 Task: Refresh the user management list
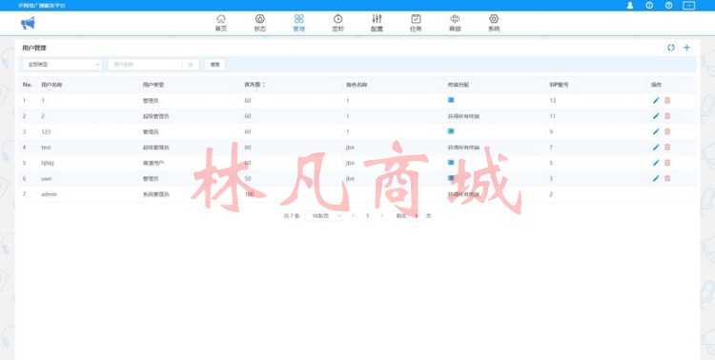[x=671, y=48]
